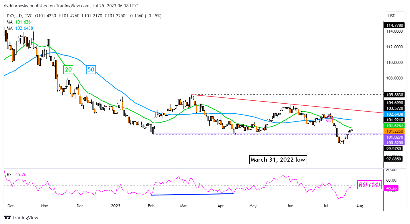
Task: Click the March 31, 2022 low annotation
Action: [278, 160]
